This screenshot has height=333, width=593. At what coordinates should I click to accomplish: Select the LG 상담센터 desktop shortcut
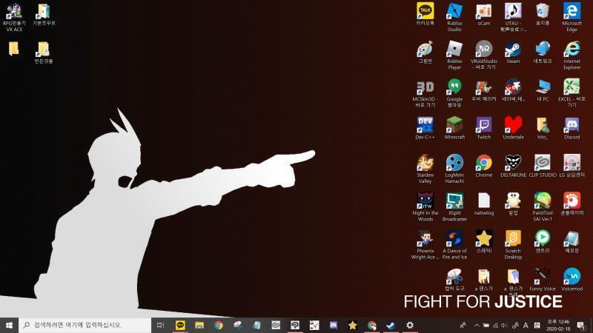(572, 166)
